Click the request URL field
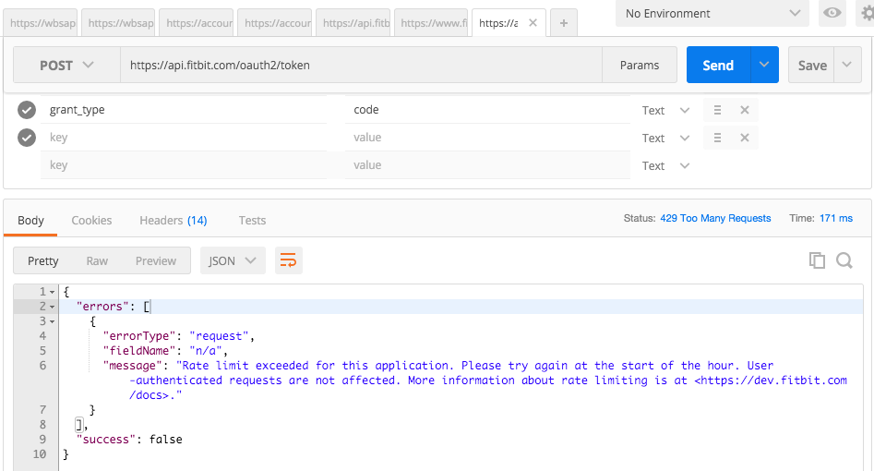Screen dimensions: 874x471 click(361, 66)
